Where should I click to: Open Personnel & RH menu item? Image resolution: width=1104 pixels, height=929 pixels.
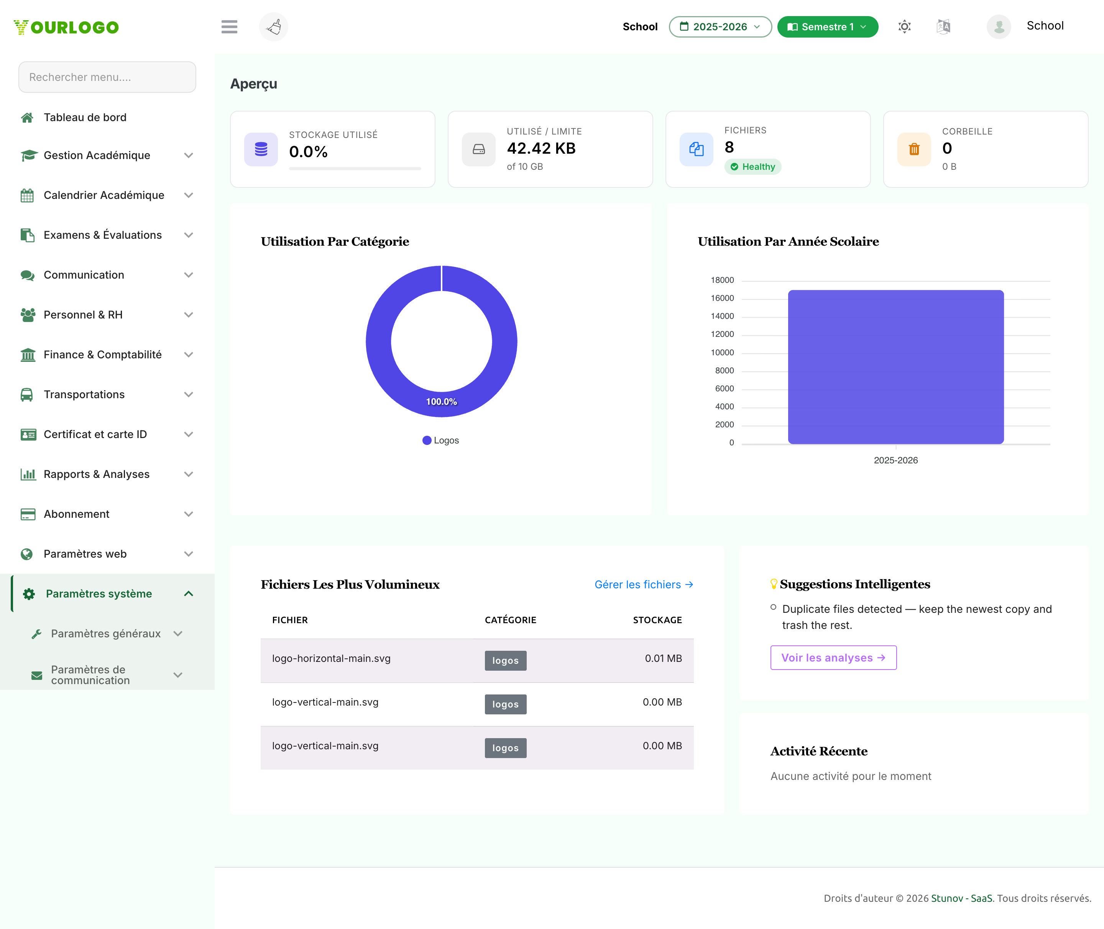click(x=83, y=315)
